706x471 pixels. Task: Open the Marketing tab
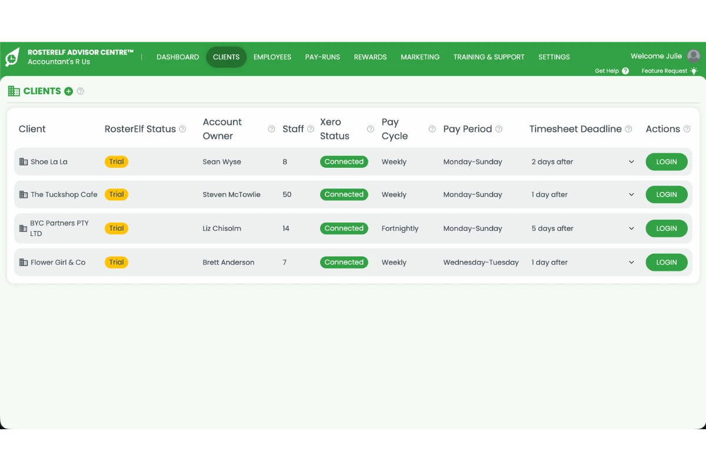420,57
